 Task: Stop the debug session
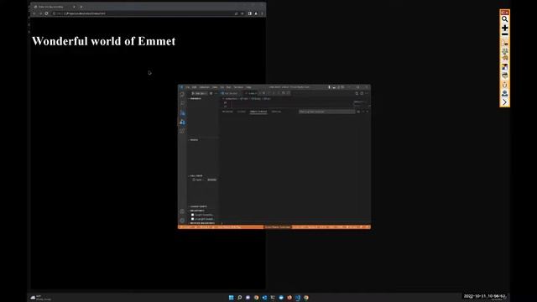point(289,93)
